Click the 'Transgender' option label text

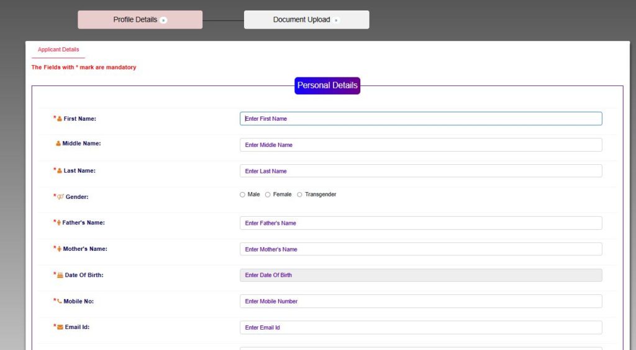(x=320, y=195)
